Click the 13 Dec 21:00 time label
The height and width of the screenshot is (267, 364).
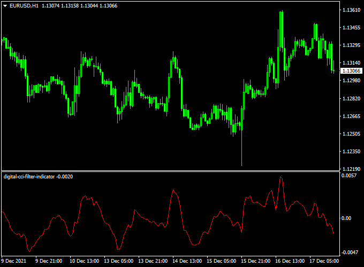[153, 261]
